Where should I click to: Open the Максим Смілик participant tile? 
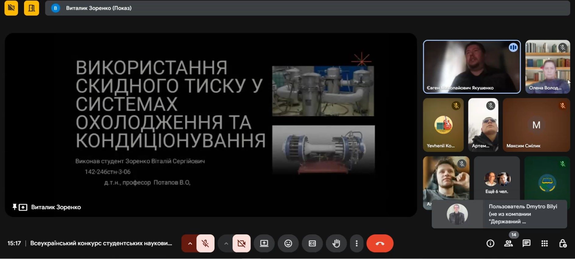click(536, 125)
